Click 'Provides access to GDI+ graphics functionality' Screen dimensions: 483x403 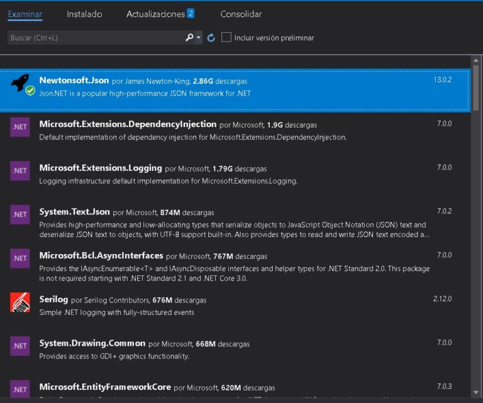[x=114, y=356]
